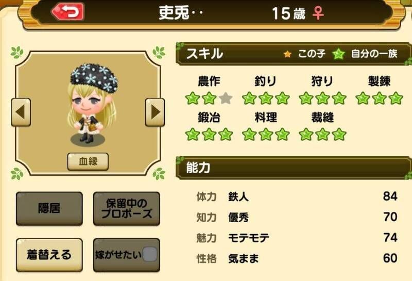Screen dimensions: 412x281
Task: Click the first green star under 釣り
Action: 249,98
